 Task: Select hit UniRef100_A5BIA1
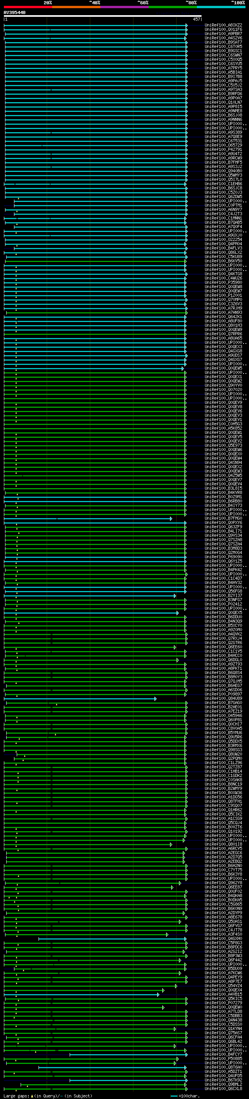pos(223,72)
